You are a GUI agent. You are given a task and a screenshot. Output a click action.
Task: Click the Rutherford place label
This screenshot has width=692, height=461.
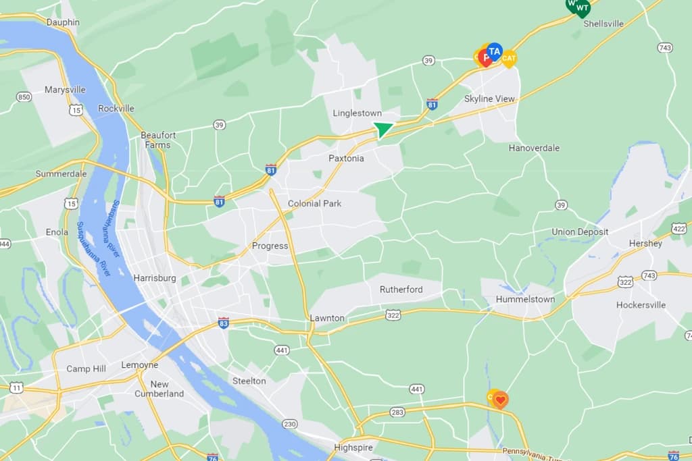(x=401, y=290)
